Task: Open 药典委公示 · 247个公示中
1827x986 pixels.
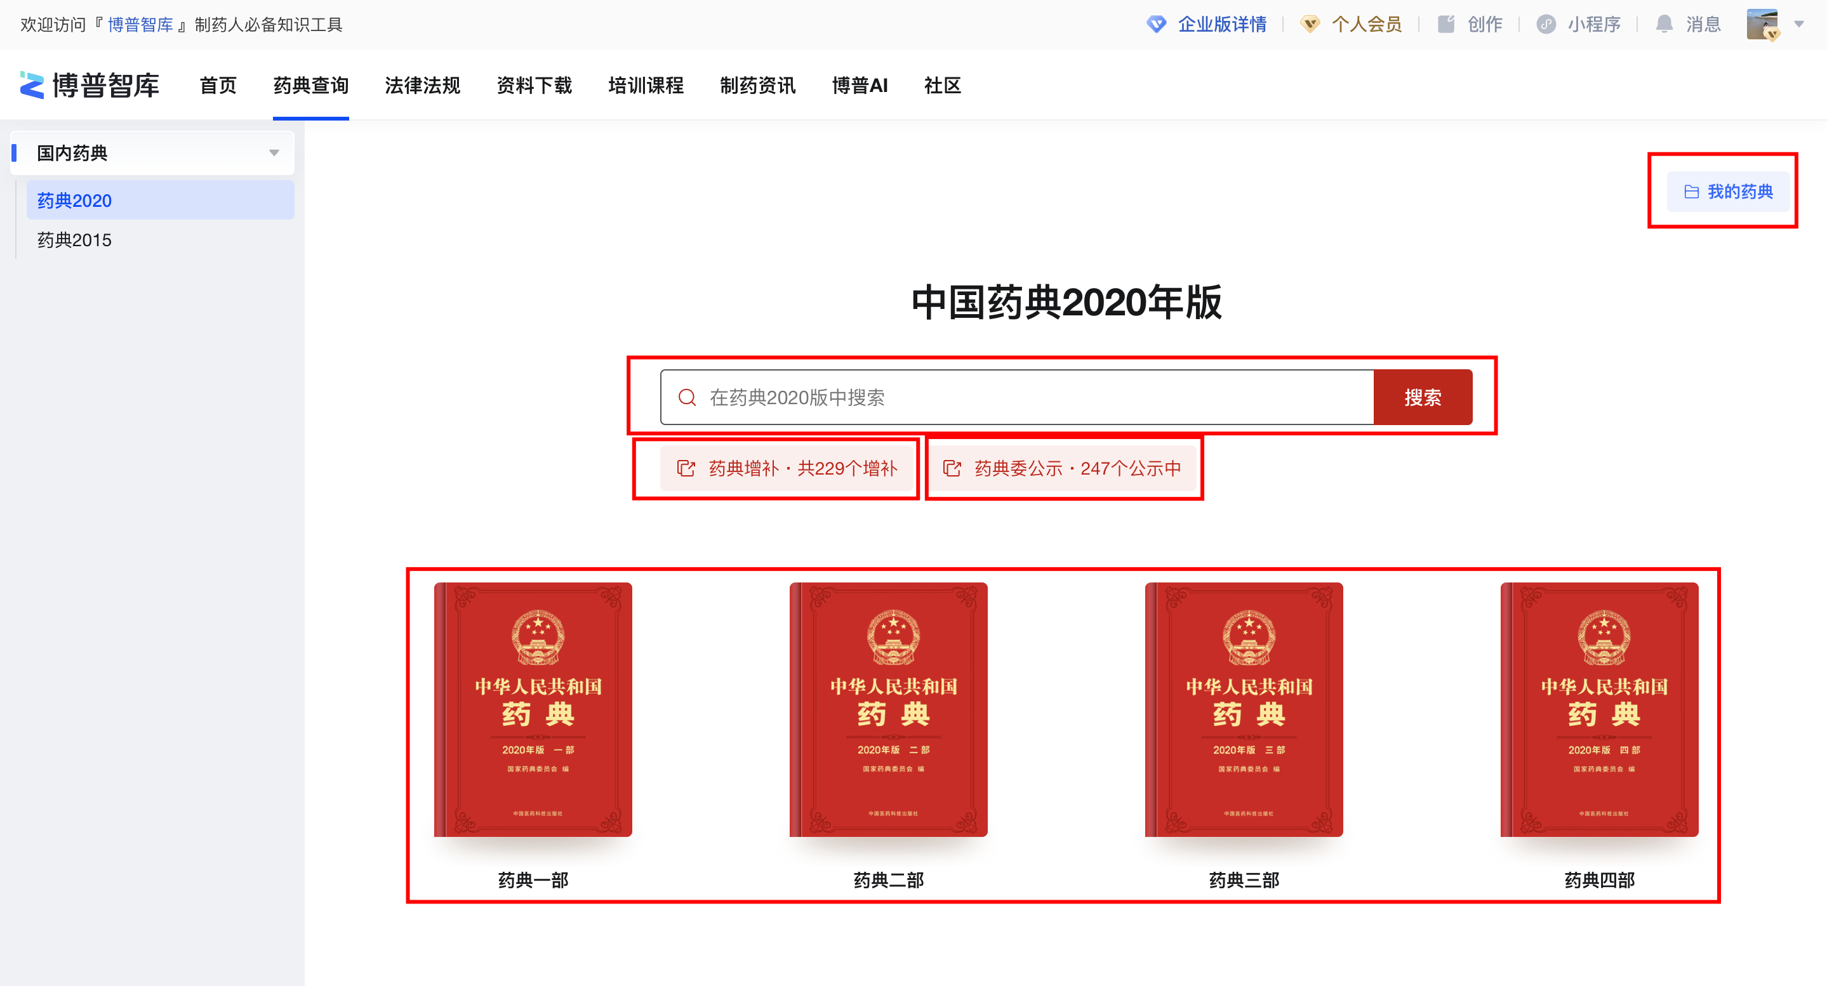Action: pos(1062,468)
